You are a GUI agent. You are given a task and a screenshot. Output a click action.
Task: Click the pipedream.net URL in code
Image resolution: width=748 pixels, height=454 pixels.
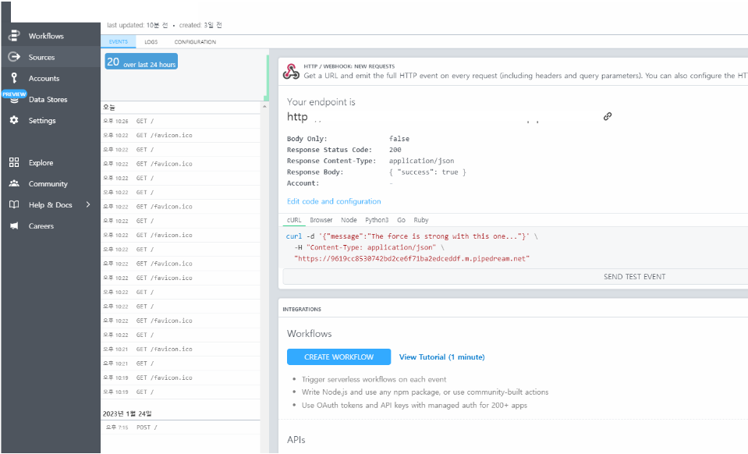412,258
